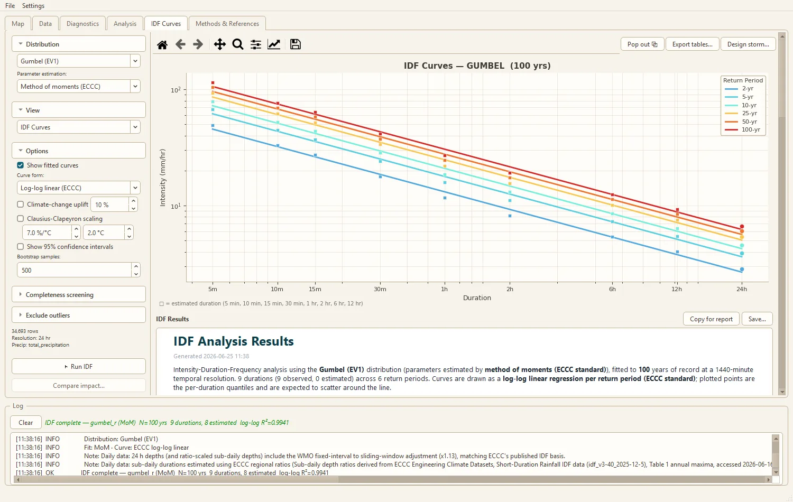Click Compare impact... button
This screenshot has width=793, height=502.
[79, 386]
